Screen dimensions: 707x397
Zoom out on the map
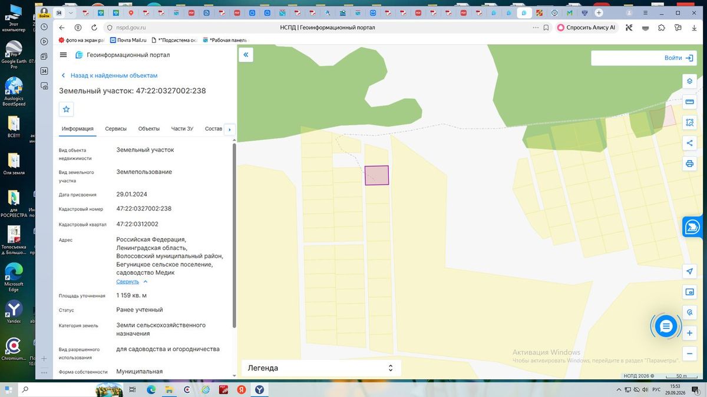pyautogui.click(x=689, y=353)
